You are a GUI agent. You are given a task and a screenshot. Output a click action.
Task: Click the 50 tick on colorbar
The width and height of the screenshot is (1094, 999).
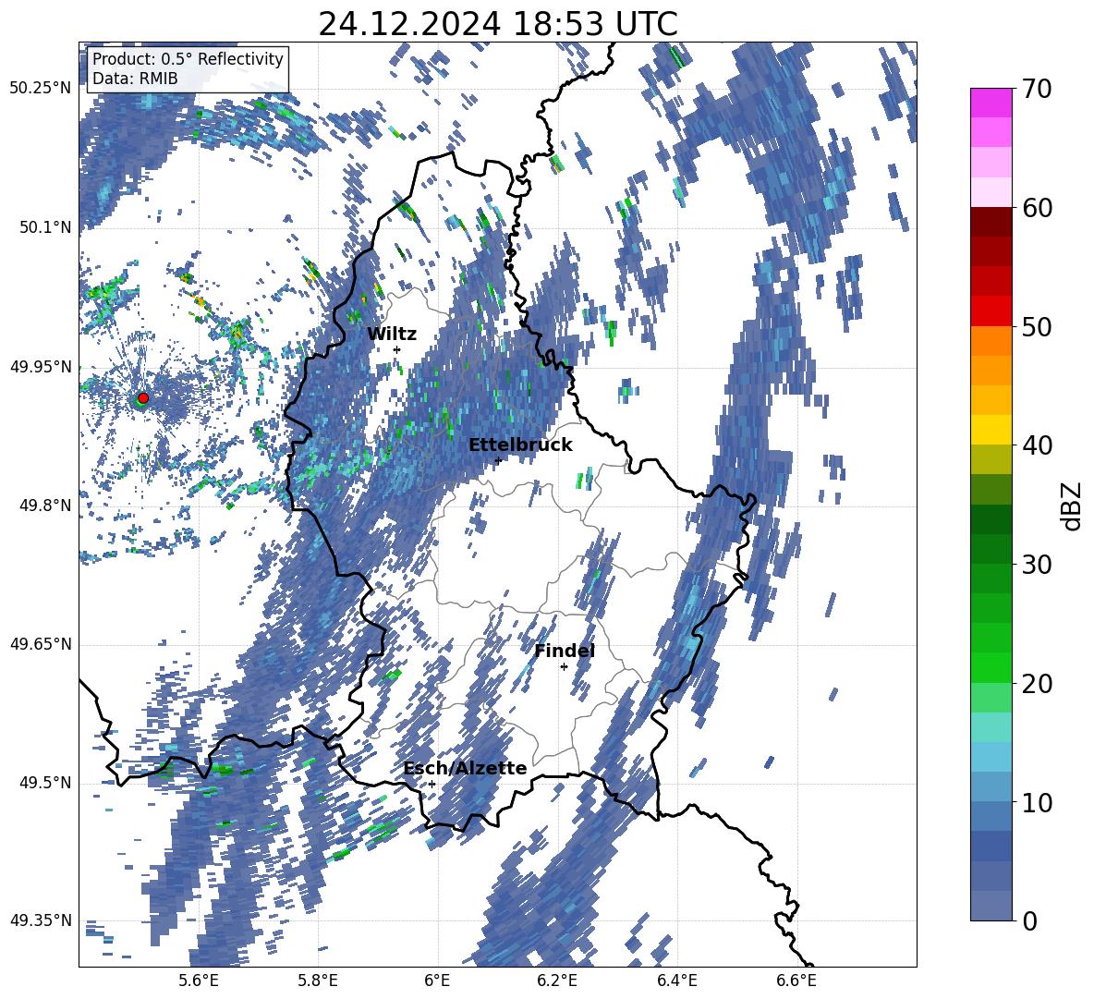coord(1036,326)
